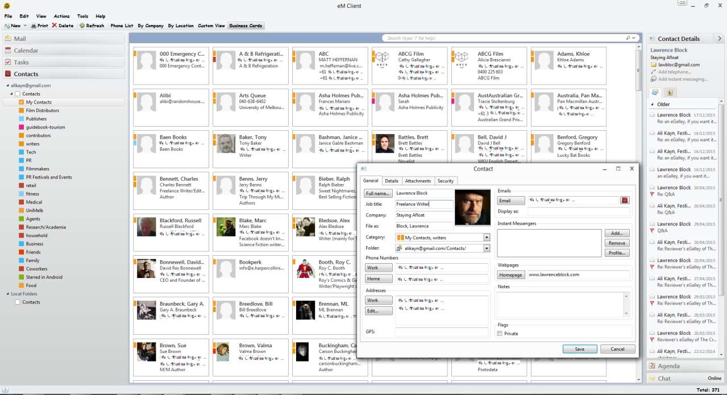The width and height of the screenshot is (727, 395).
Task: Open the Folder dropdown in Contact dialog
Action: pyautogui.click(x=487, y=248)
